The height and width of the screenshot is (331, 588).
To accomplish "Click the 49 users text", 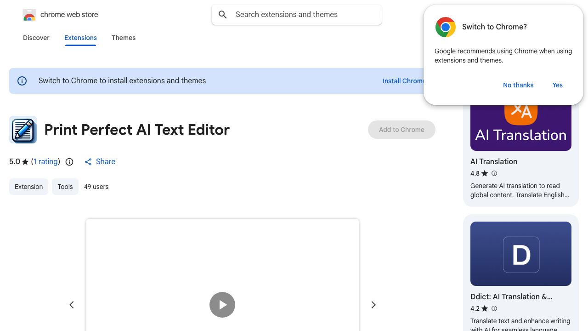I will [x=96, y=187].
